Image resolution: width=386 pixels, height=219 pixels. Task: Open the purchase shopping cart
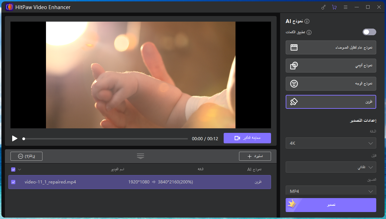(x=334, y=7)
